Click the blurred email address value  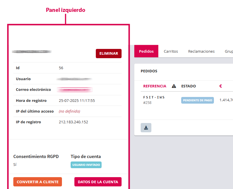tap(75, 90)
